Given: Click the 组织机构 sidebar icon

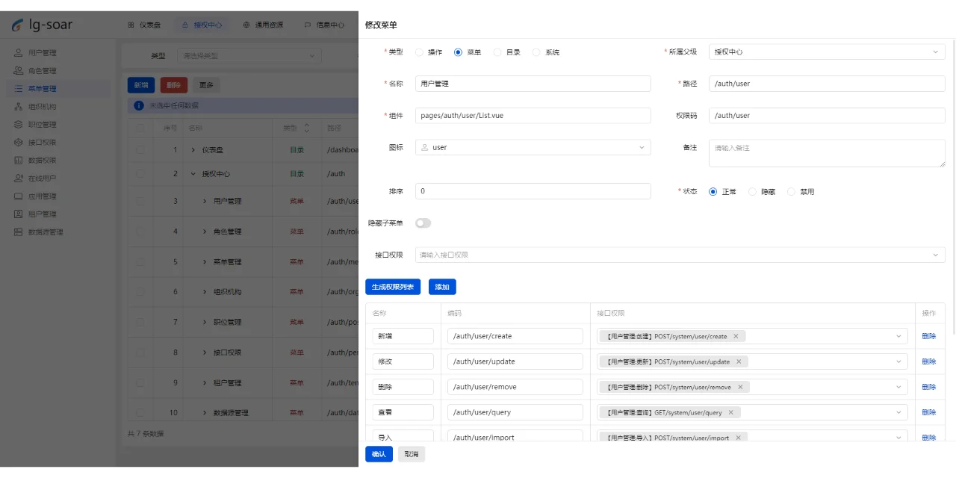Looking at the screenshot, I should (16, 106).
